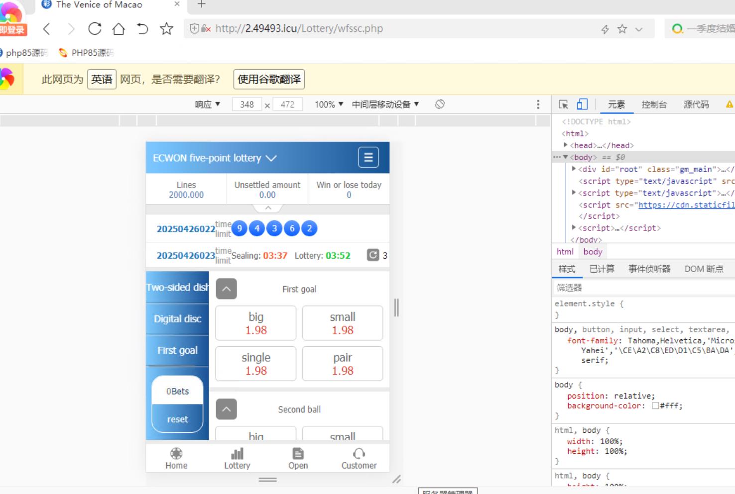Toggle device toolbar icon in DevTools
This screenshot has height=494, width=735.
582,104
